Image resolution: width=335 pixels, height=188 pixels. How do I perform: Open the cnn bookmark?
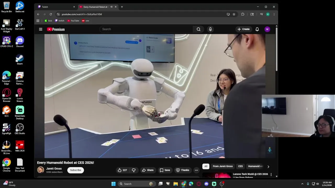85,21
